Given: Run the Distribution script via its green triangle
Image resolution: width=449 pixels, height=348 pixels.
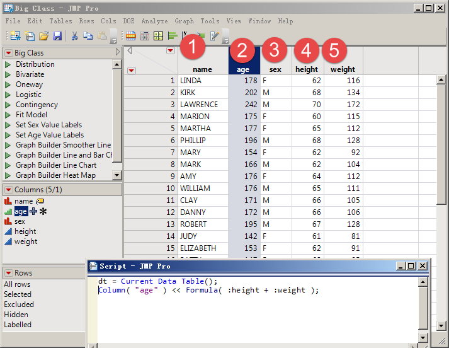Looking at the screenshot, I should pos(8,64).
